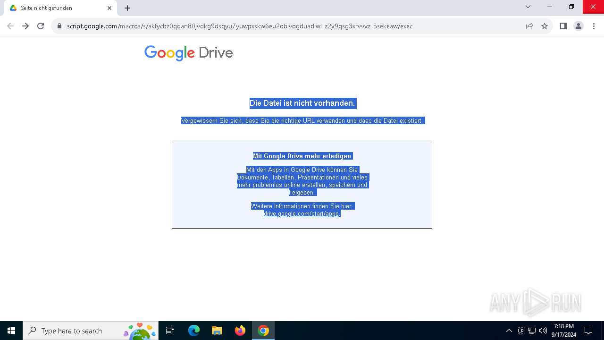The height and width of the screenshot is (340, 604).
Task: Reload the page with refresh icon
Action: click(x=41, y=26)
